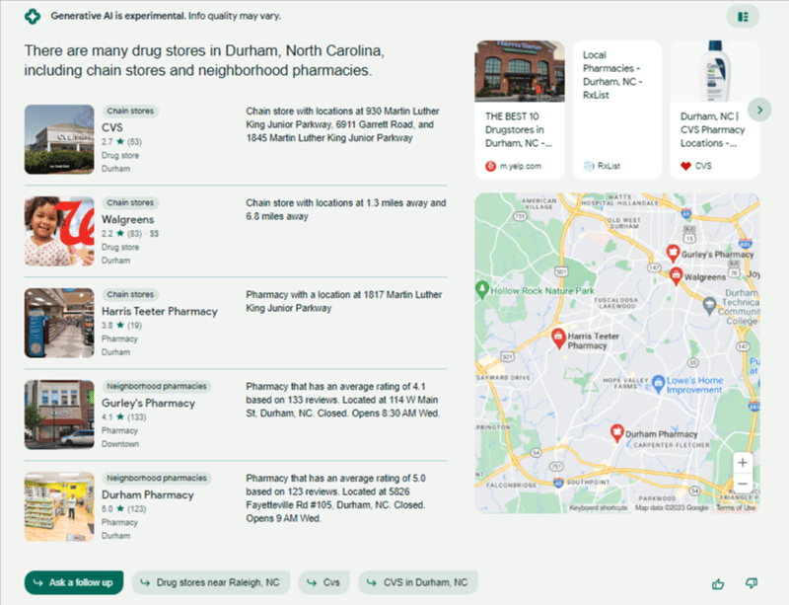The width and height of the screenshot is (789, 605).
Task: Click the CVS heart logo icon
Action: pos(685,166)
